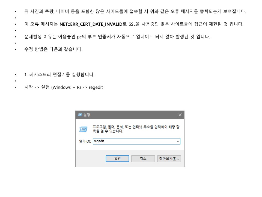Viewport: 262px width, 197px height.
Task: Click the regedit word in the 시작 -> 실행 line
Action: click(x=96, y=87)
